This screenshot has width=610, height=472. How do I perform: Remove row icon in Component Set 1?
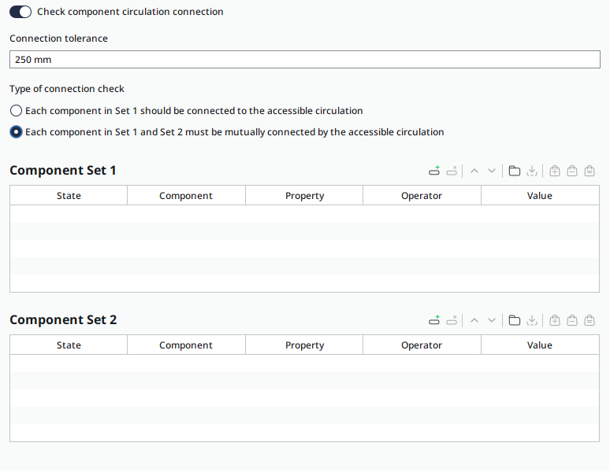tap(452, 171)
